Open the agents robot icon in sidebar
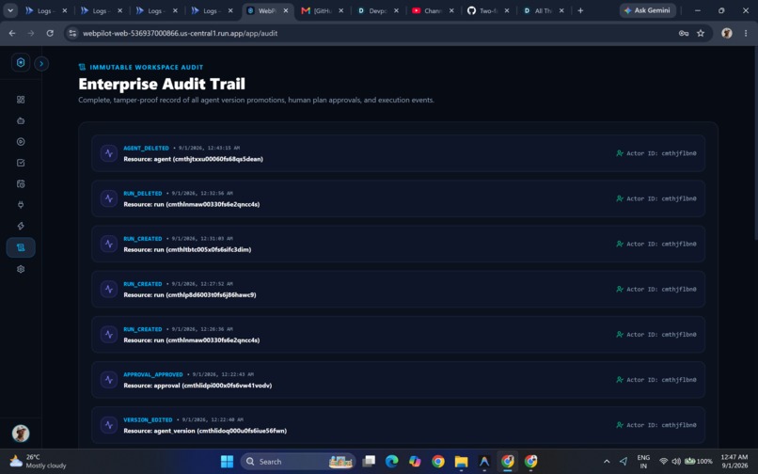Image resolution: width=758 pixels, height=474 pixels. pyautogui.click(x=21, y=121)
